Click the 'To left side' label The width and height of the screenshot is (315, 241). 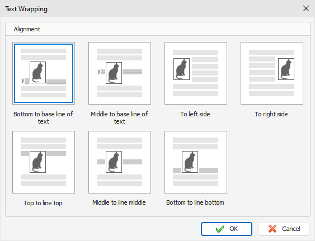click(x=195, y=114)
